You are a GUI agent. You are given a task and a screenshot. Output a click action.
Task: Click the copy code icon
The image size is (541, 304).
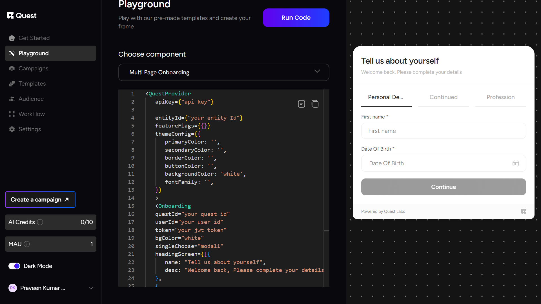click(315, 104)
